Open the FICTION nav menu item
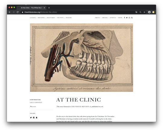Viewport: 163px width, 131px height. pyautogui.click(x=60, y=18)
